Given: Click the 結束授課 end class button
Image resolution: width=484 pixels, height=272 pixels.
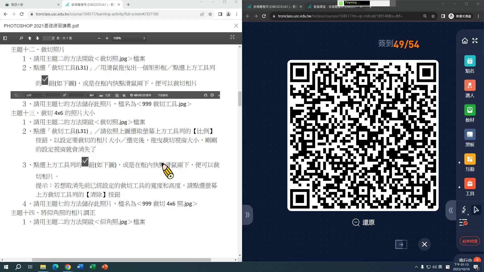Looking at the screenshot, I should (x=470, y=241).
